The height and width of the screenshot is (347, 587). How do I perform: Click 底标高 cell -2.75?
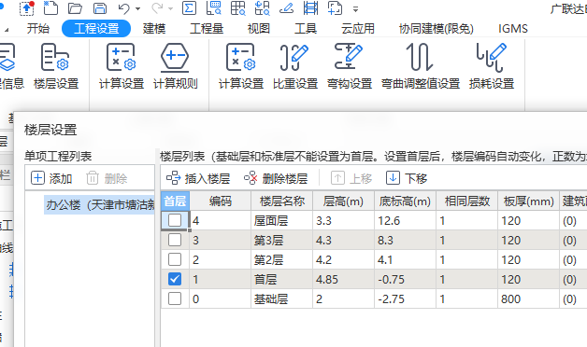click(x=405, y=298)
